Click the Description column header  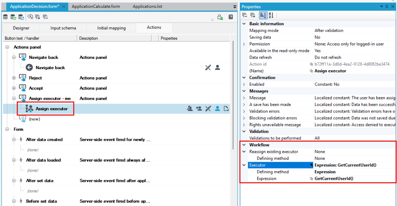pyautogui.click(x=114, y=38)
